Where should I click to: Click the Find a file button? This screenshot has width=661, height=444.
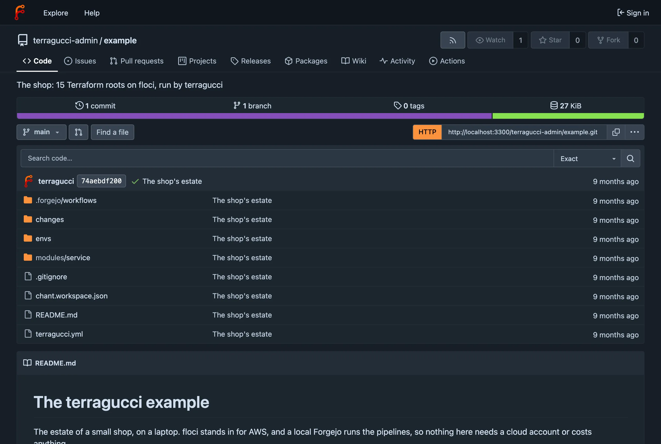point(112,132)
